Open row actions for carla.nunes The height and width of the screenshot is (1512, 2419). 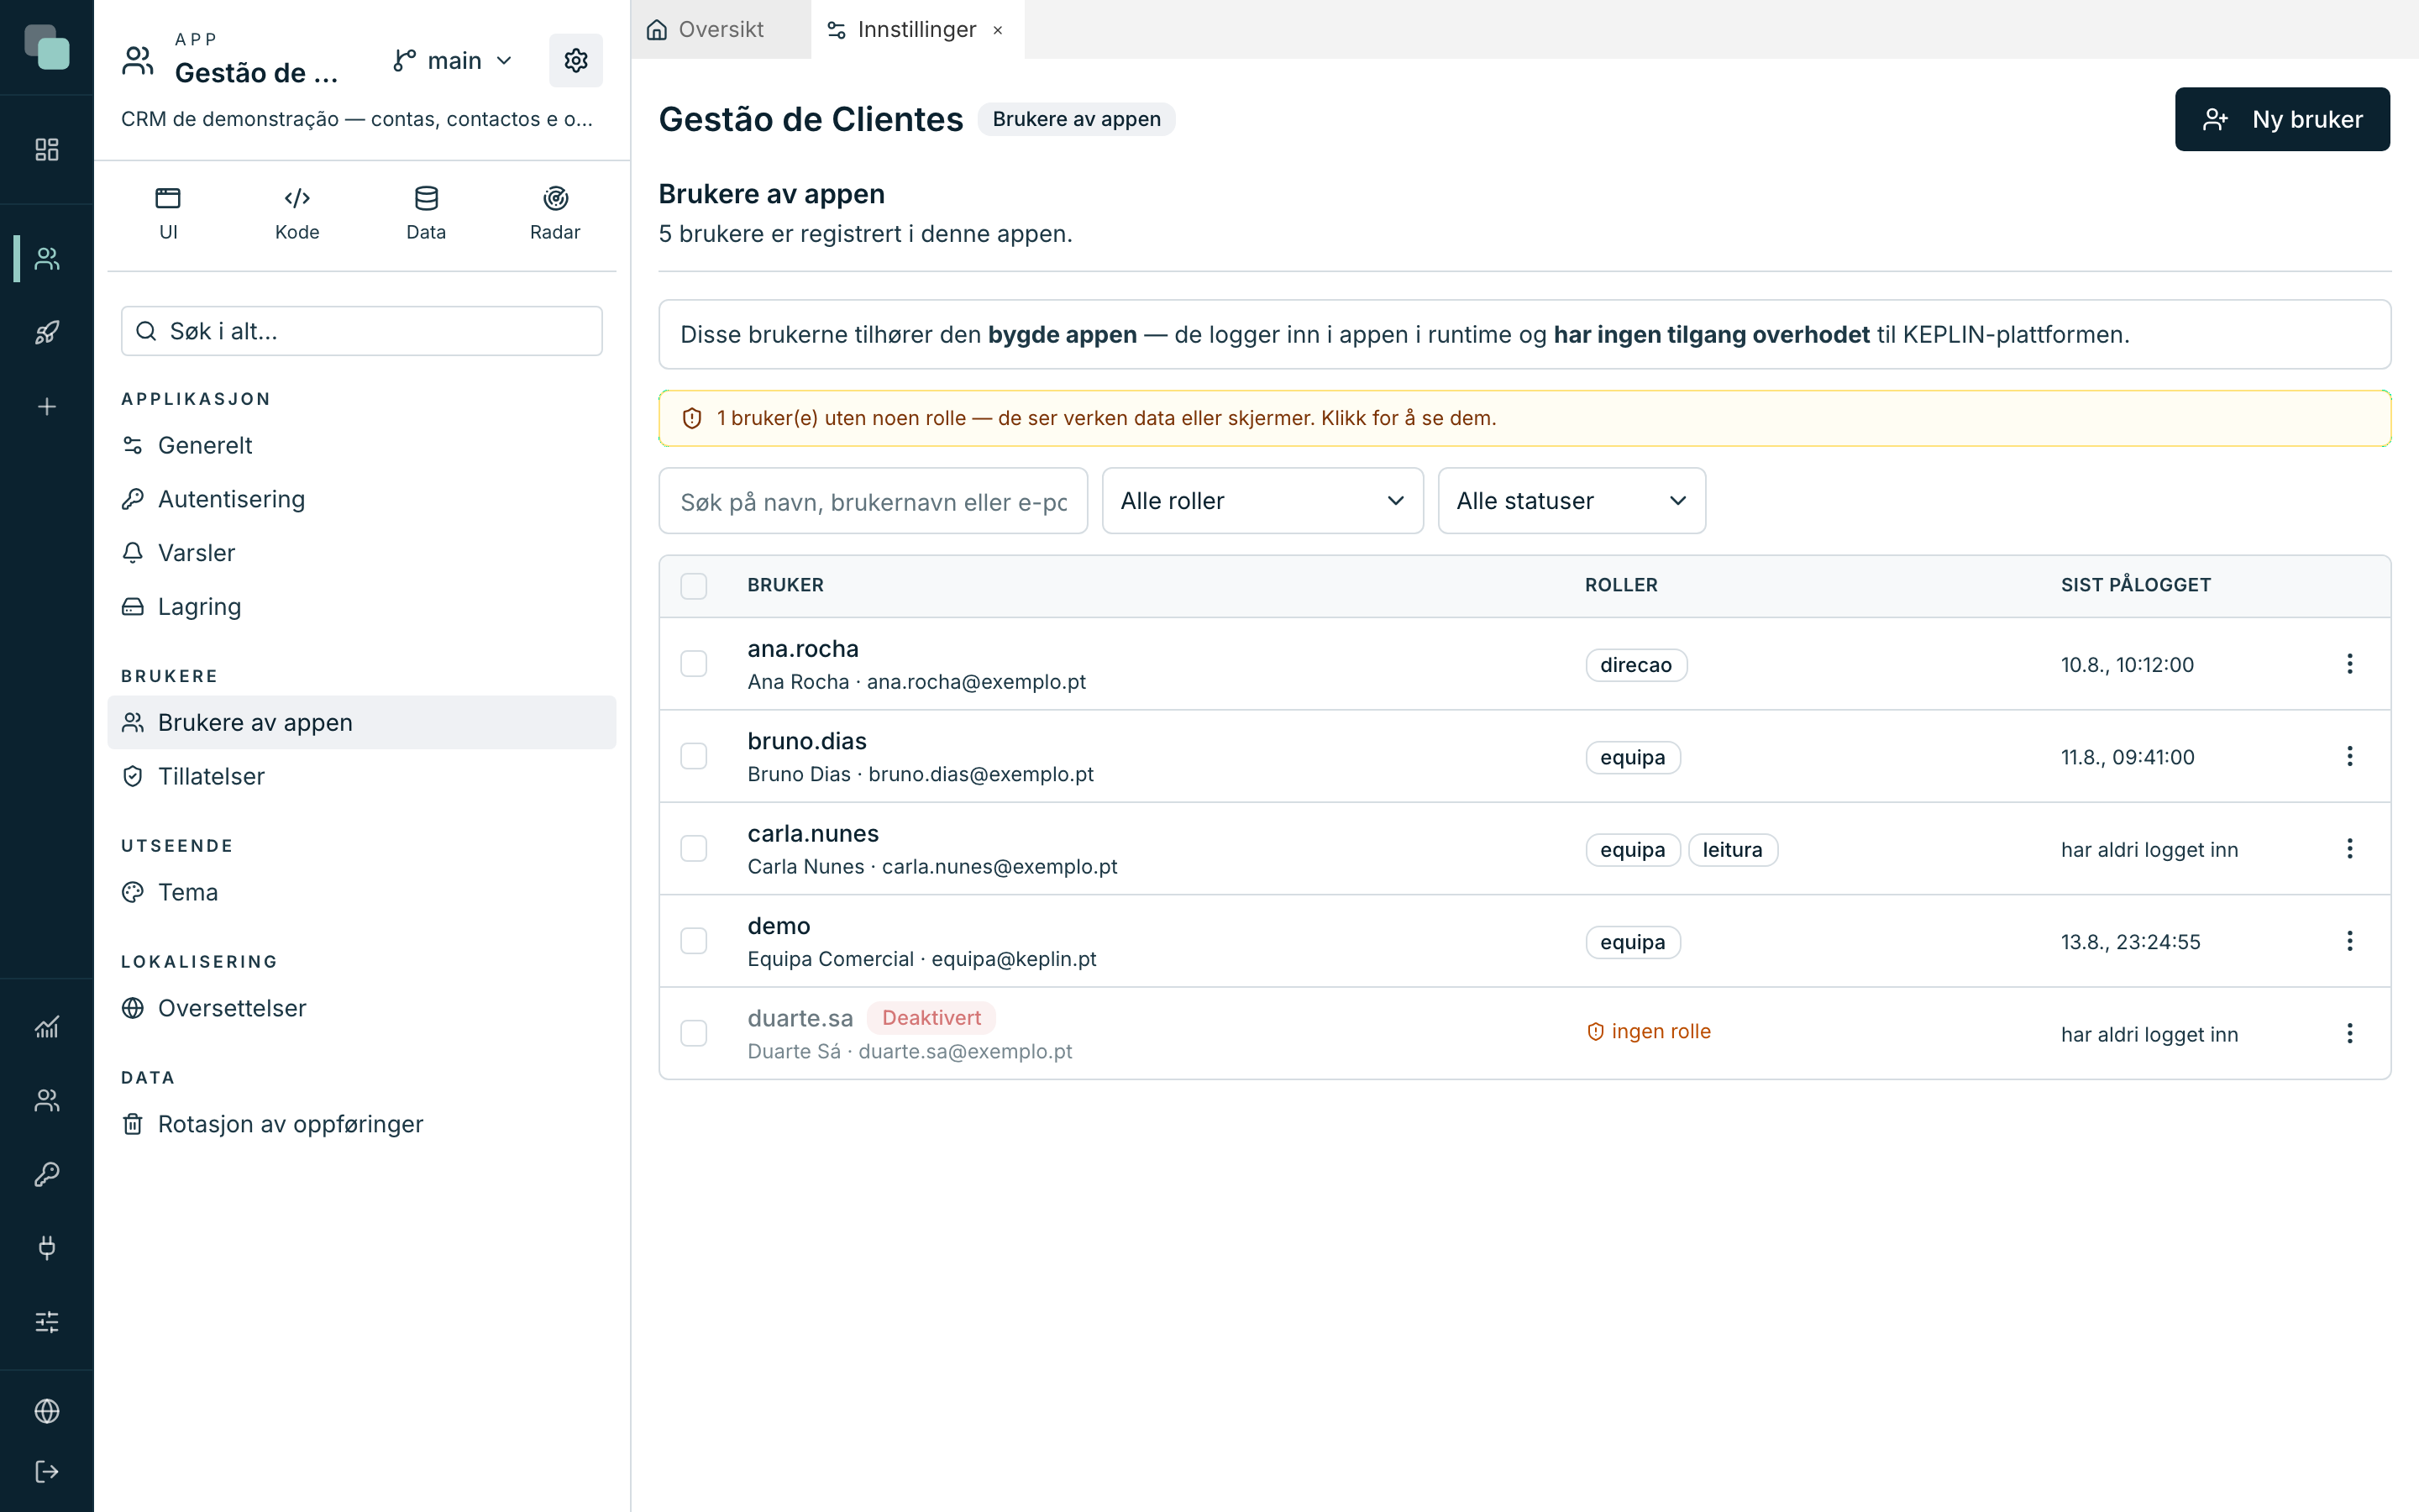click(2350, 849)
